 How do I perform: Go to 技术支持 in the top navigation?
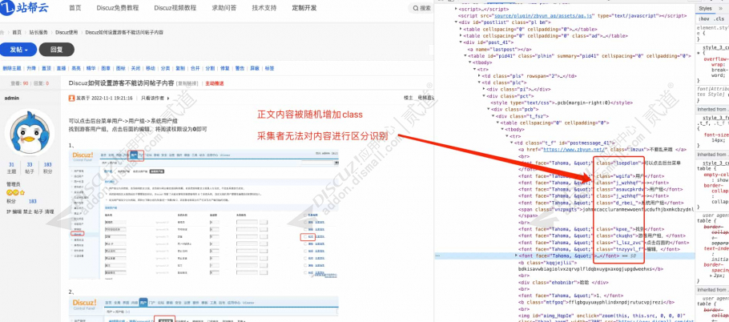click(264, 8)
